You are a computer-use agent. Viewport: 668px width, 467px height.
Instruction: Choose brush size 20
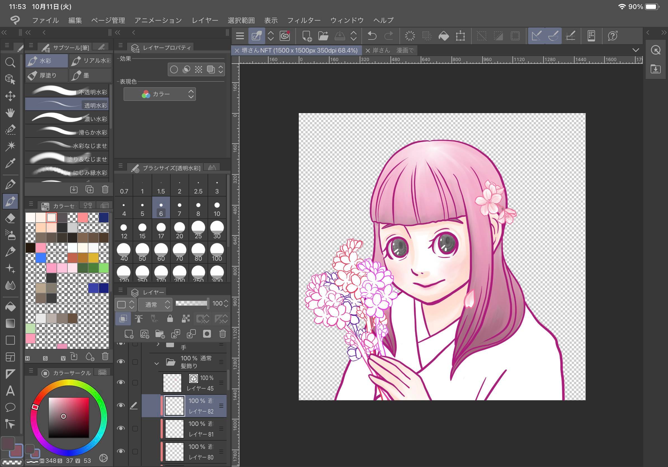pyautogui.click(x=179, y=231)
